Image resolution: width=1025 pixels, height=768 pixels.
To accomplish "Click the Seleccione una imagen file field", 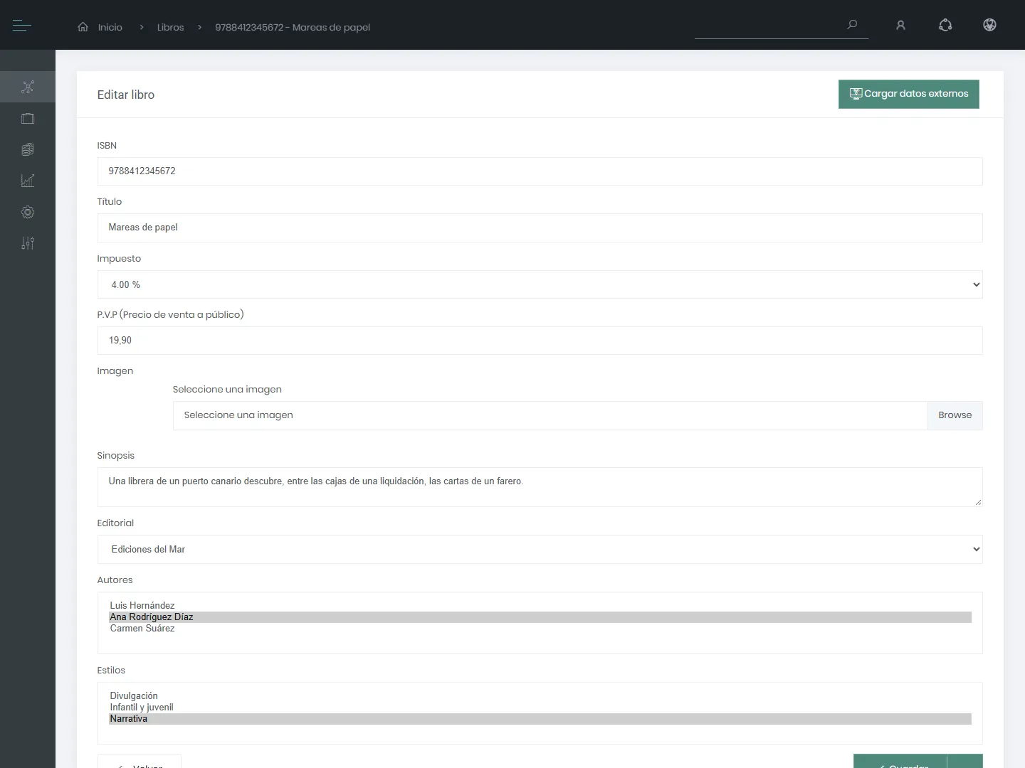I will click(x=550, y=415).
